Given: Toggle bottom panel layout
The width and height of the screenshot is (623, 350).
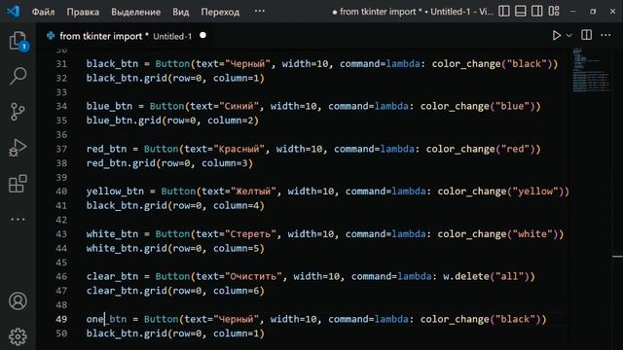Looking at the screenshot, I should point(521,11).
